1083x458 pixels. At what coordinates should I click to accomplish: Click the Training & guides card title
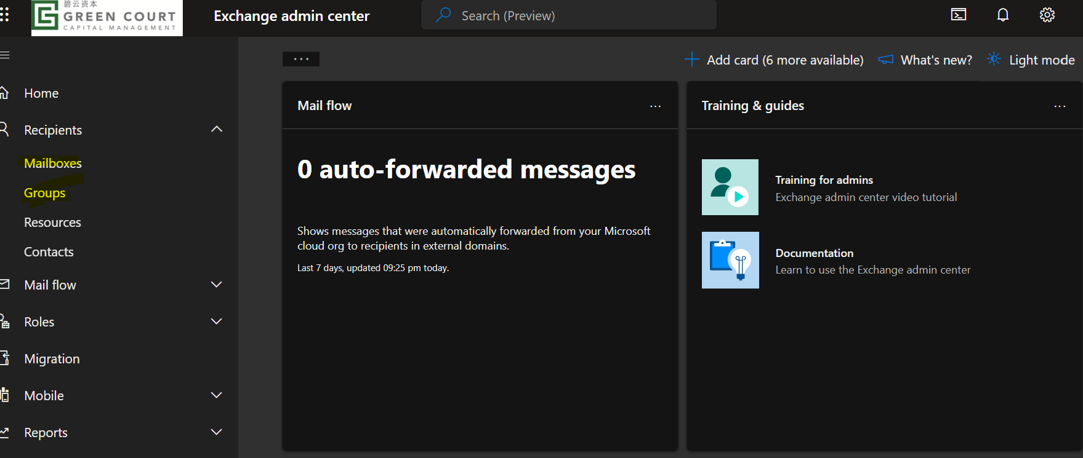tap(753, 106)
